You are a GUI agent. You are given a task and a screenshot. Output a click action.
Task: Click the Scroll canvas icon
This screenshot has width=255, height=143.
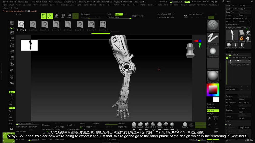coord(12,33)
